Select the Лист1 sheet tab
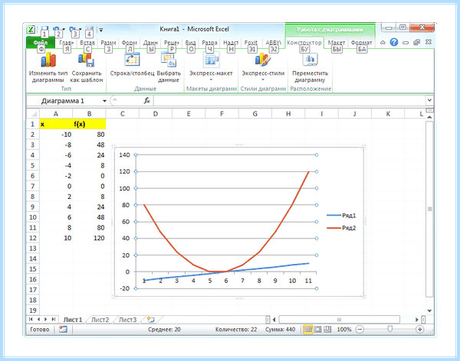Screen dimensions: 460x361 coord(73,320)
